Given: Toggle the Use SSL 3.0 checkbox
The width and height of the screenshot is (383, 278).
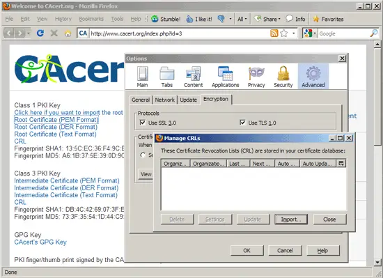Looking at the screenshot, I should [142, 123].
